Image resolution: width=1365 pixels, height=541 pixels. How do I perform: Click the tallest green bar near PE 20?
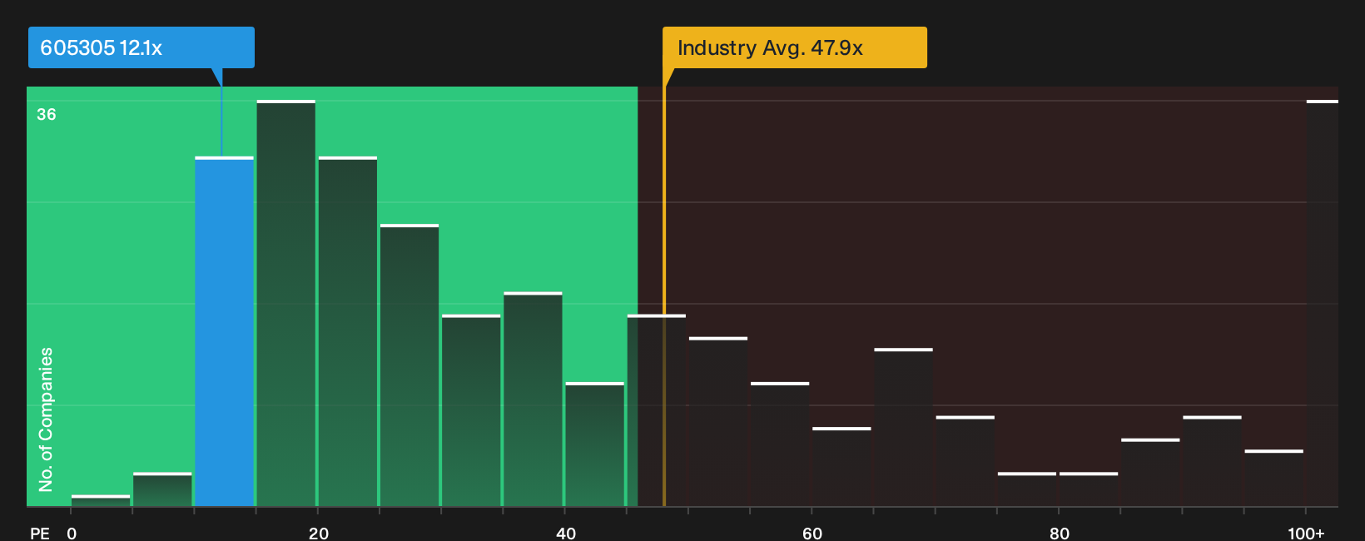coord(286,303)
